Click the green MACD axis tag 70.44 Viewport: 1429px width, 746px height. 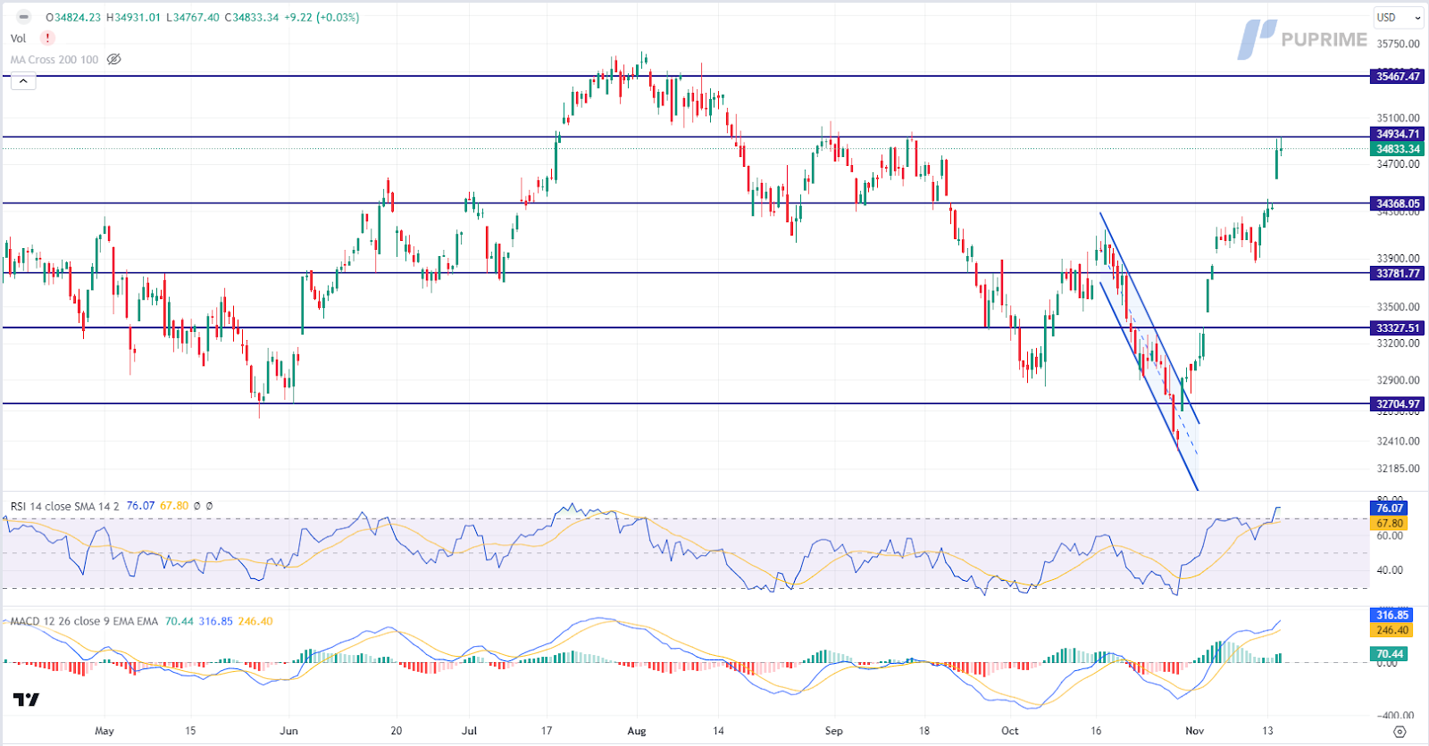click(1389, 654)
